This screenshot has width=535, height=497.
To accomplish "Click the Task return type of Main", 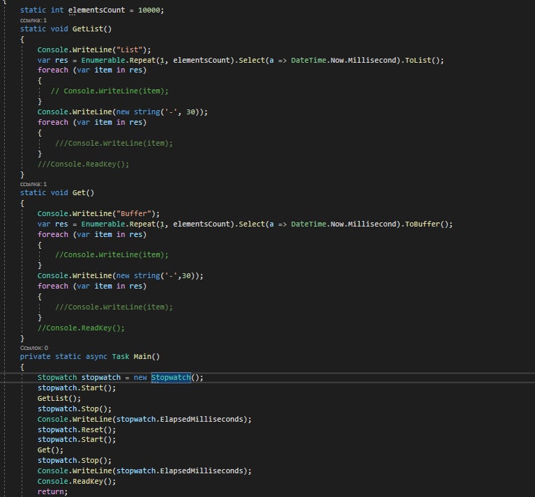I will click(121, 357).
